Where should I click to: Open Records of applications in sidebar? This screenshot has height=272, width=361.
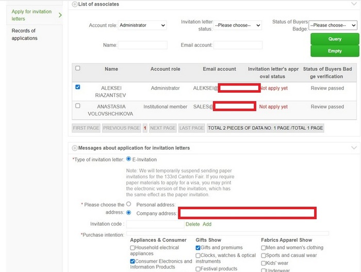(25, 35)
